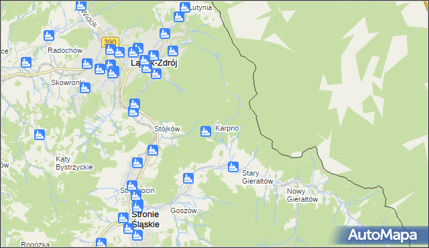The image size is (429, 248).
Task: Click the Karpno village label
Action: click(227, 128)
